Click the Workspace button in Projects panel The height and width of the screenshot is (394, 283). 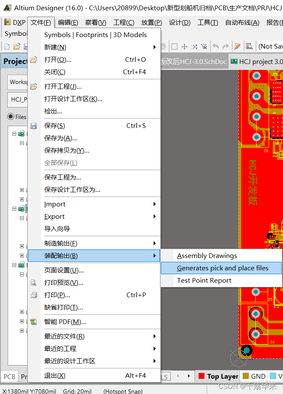point(17,82)
